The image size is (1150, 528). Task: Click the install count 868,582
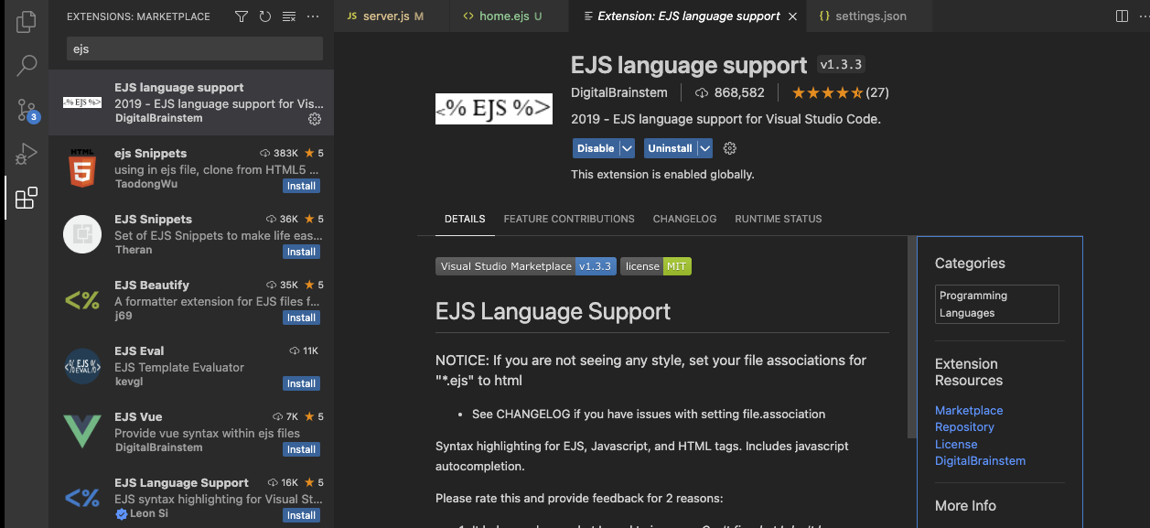(x=730, y=92)
